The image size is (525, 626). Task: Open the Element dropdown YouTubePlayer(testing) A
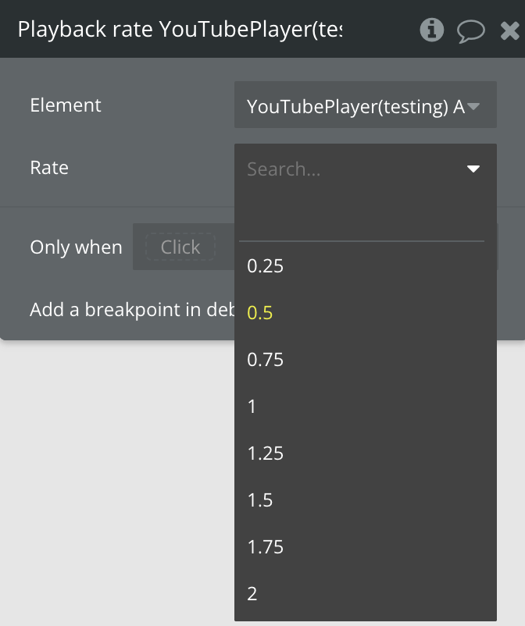(x=365, y=106)
